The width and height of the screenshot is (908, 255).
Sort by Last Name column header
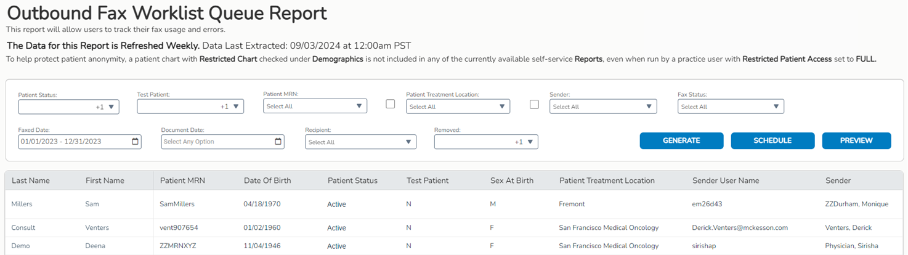31,180
